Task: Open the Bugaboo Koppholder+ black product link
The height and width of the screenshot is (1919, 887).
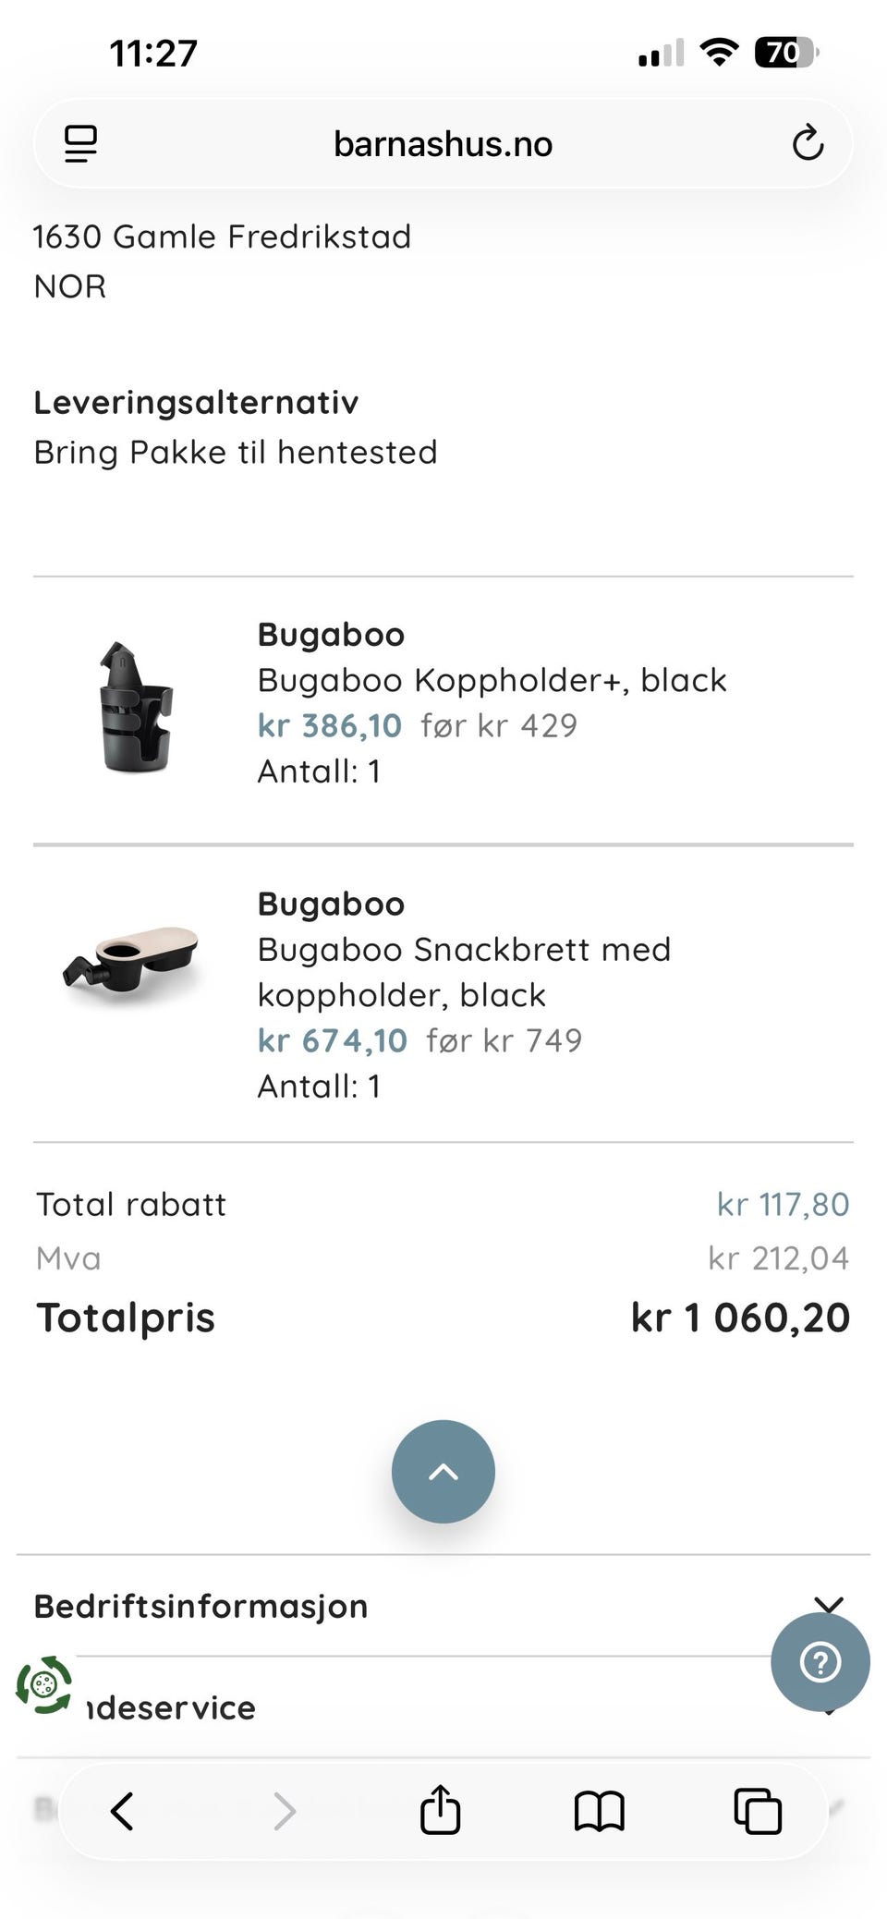Action: click(x=492, y=680)
